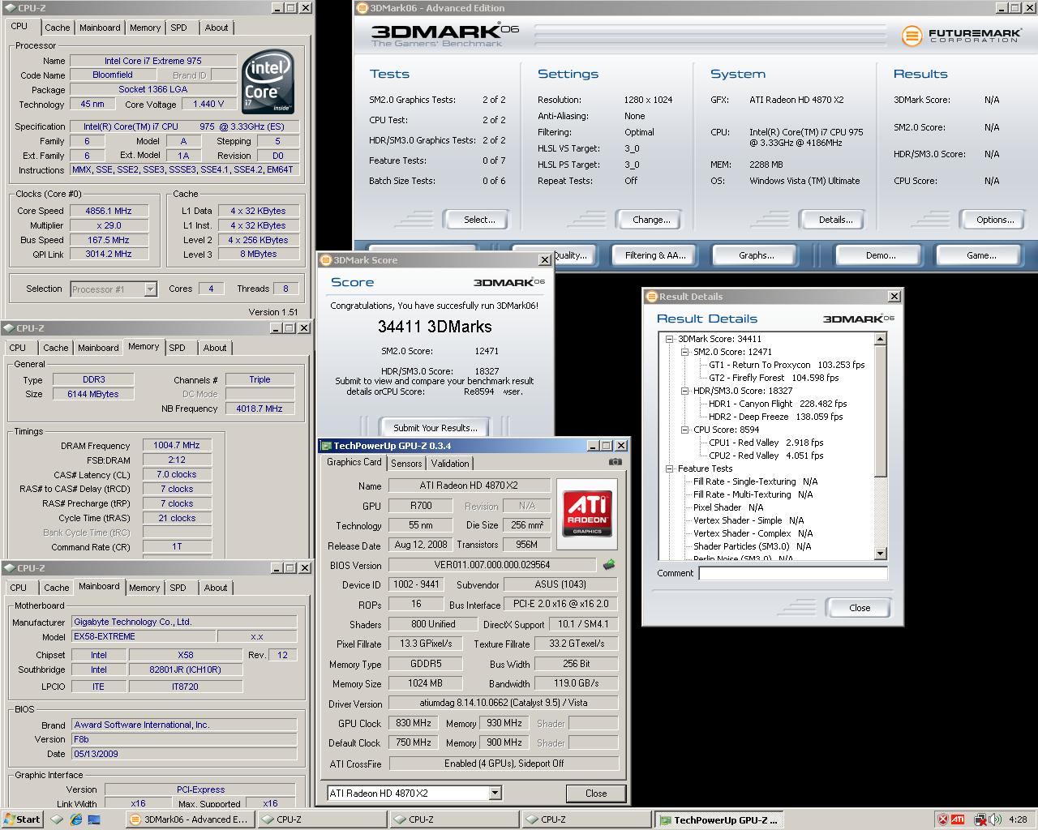
Task: Click the volume speaker tray icon
Action: pos(993,819)
